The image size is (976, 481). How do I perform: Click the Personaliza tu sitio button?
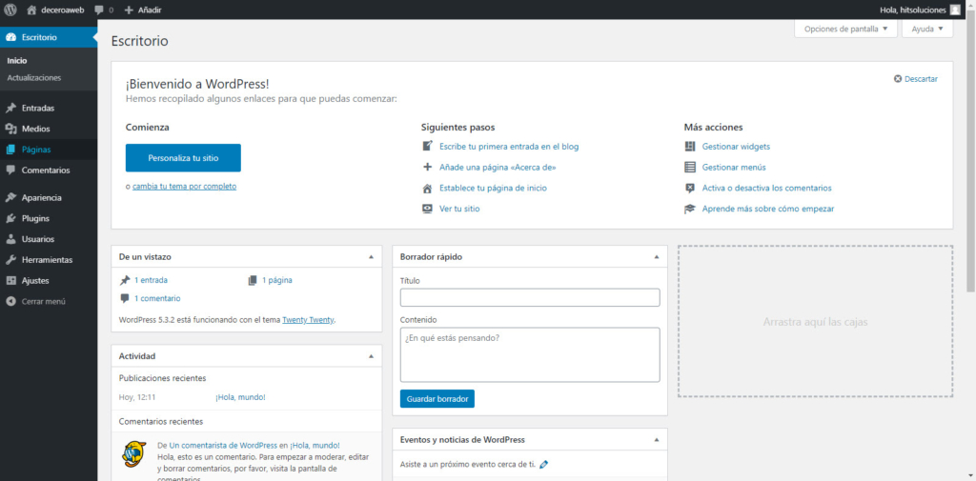coord(183,158)
